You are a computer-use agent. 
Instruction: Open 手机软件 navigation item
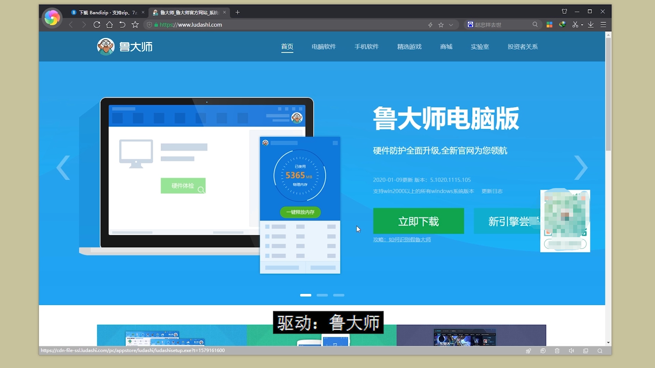366,47
